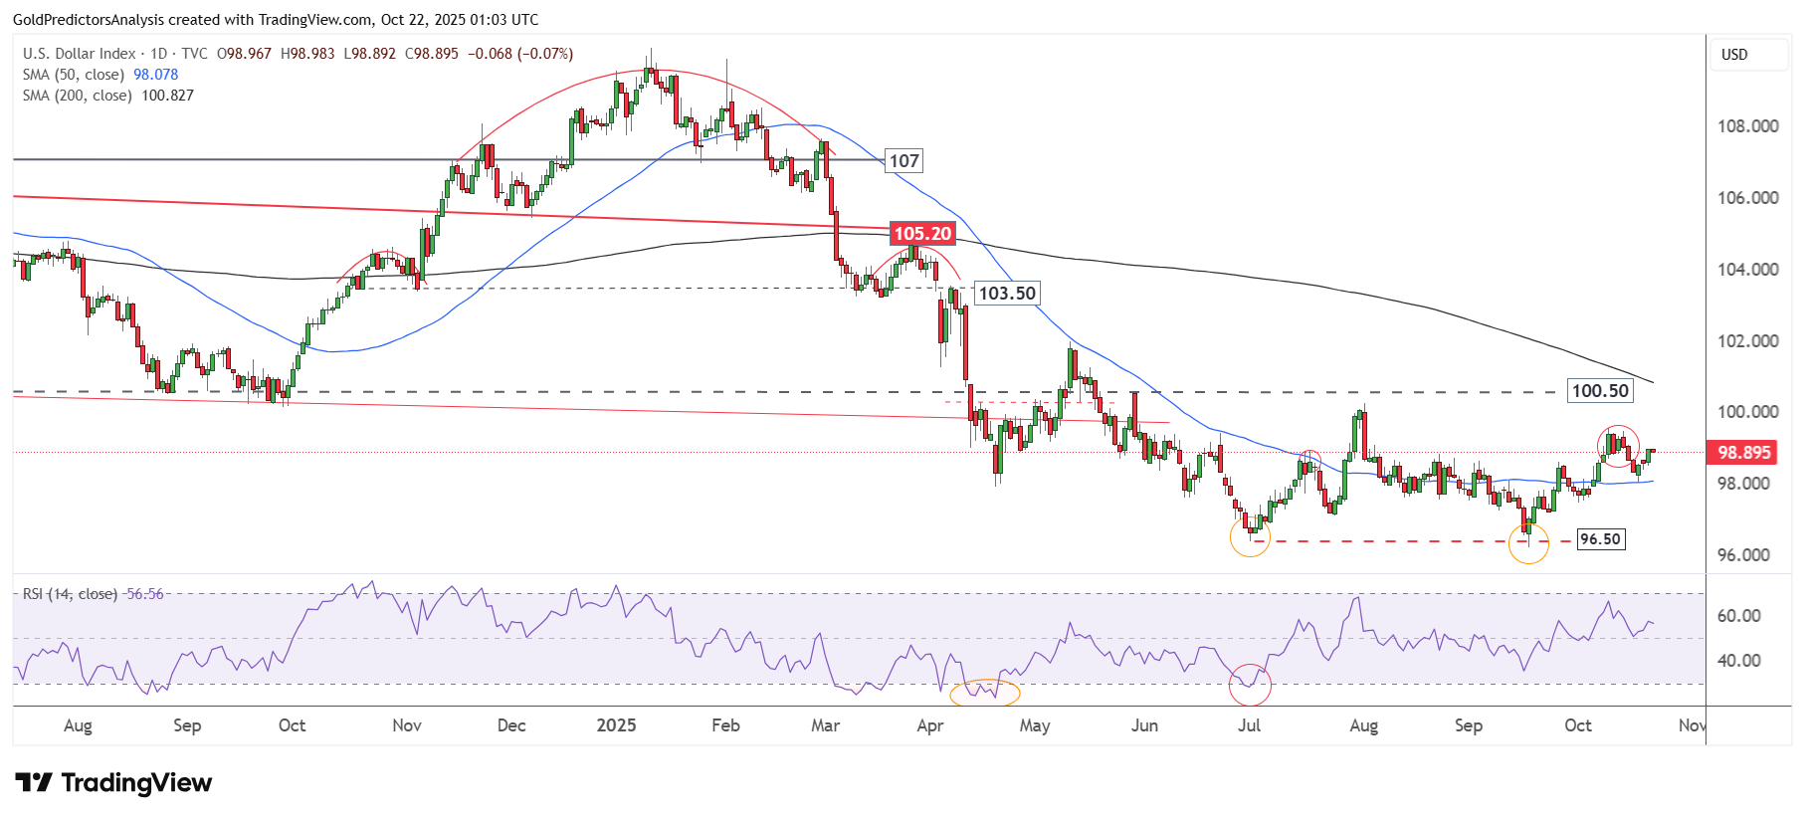Image resolution: width=1805 pixels, height=820 pixels.
Task: Click the orange circle at the September low
Action: click(1528, 543)
